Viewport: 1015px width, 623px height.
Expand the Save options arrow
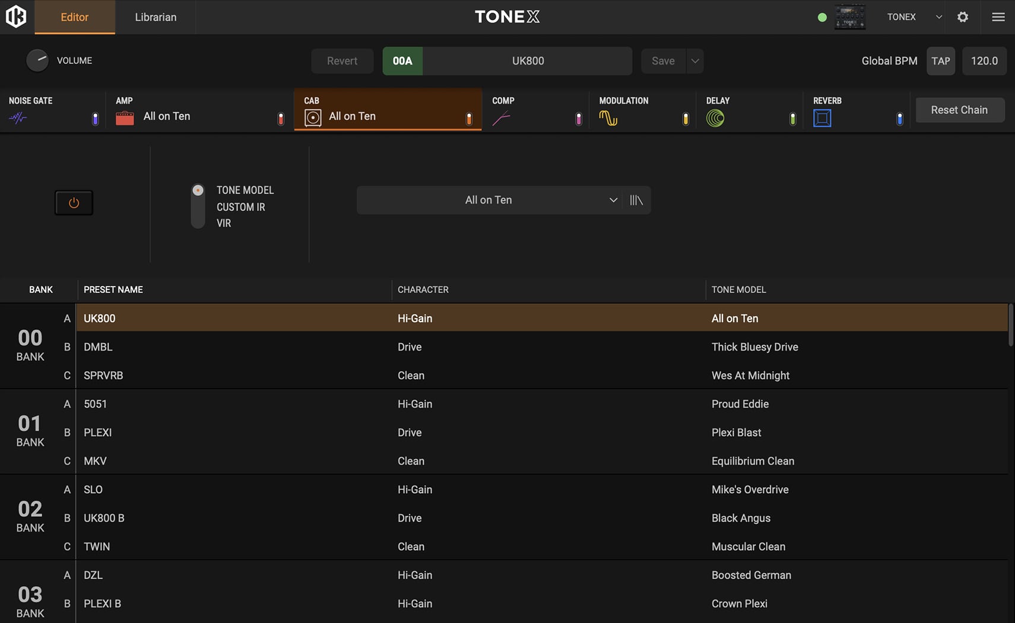point(695,61)
